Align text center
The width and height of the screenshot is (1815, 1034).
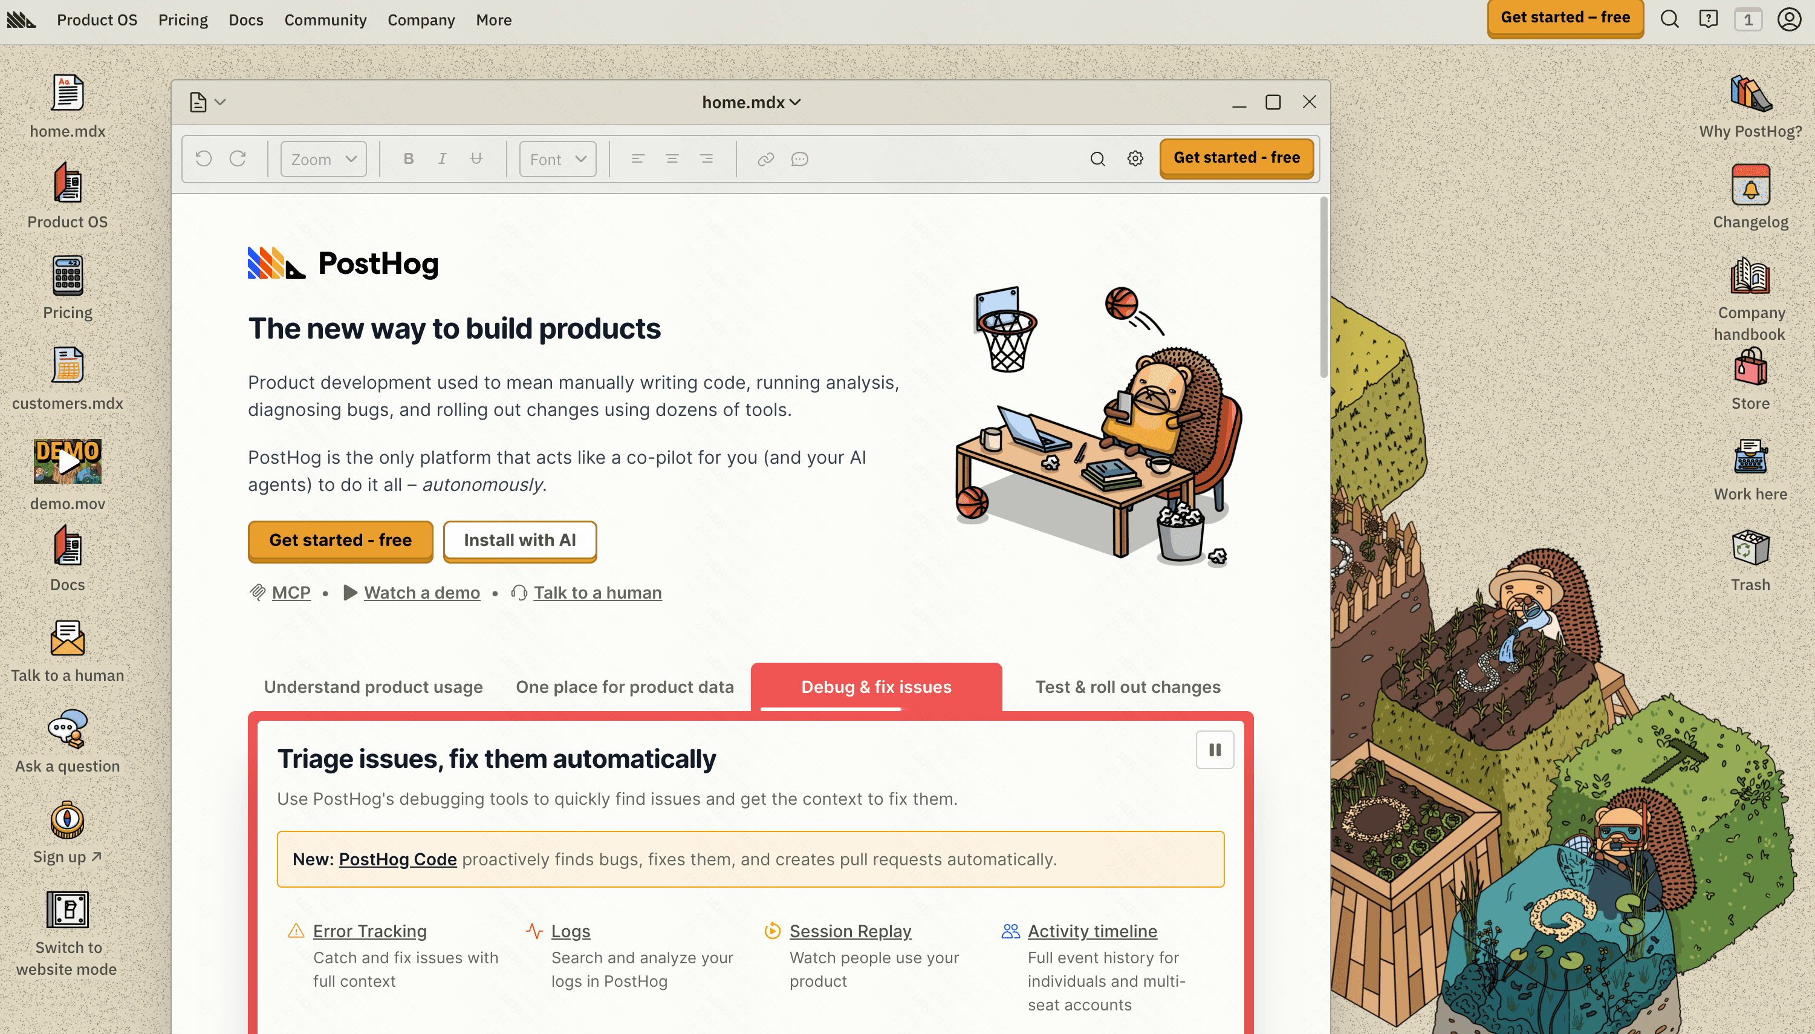click(x=672, y=158)
